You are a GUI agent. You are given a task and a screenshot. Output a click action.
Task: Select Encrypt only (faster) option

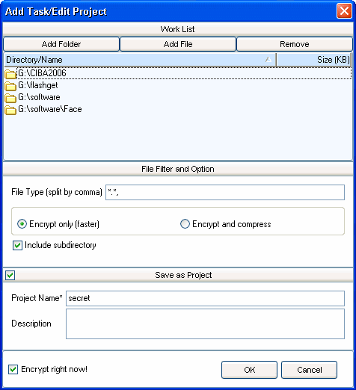pos(22,224)
